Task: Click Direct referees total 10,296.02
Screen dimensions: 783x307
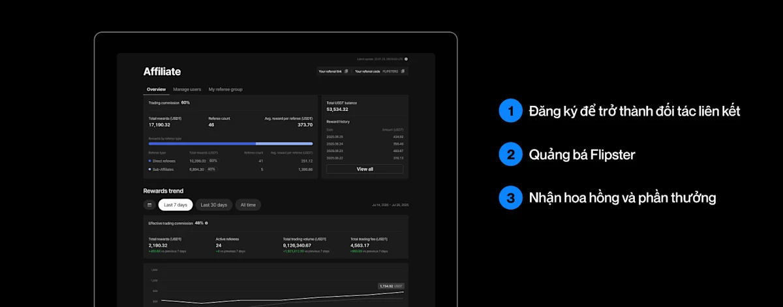Action: (197, 161)
